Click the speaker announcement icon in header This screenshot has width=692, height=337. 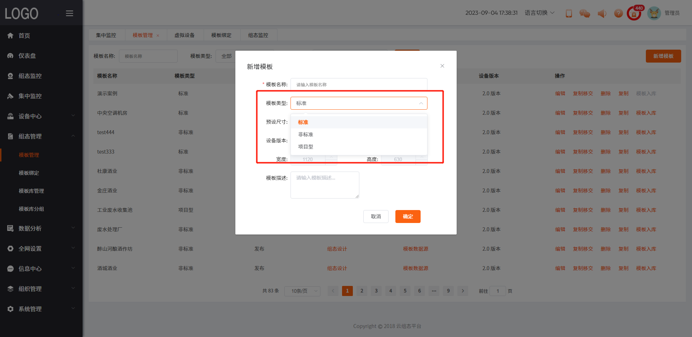(x=602, y=13)
